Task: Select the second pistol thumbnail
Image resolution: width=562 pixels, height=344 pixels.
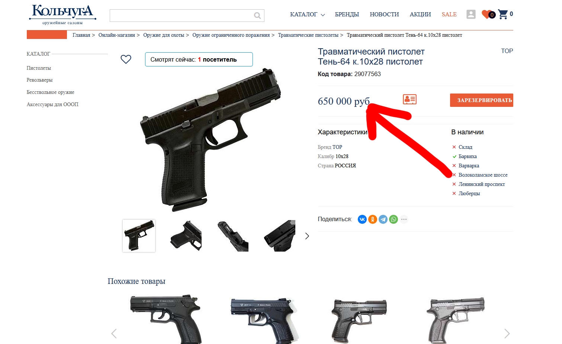Action: tap(186, 236)
